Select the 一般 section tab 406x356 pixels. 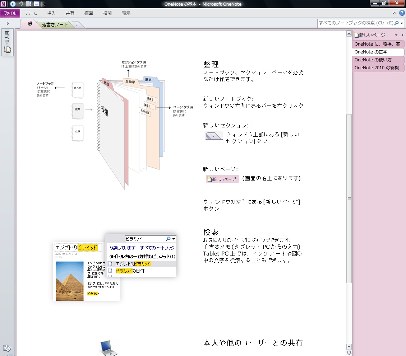(28, 24)
